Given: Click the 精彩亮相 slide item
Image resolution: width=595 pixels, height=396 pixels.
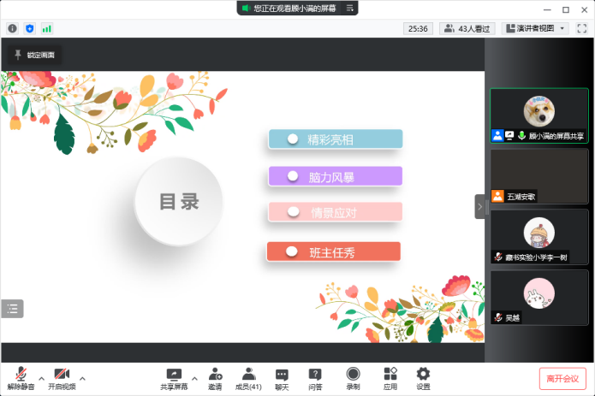Looking at the screenshot, I should (x=336, y=139).
